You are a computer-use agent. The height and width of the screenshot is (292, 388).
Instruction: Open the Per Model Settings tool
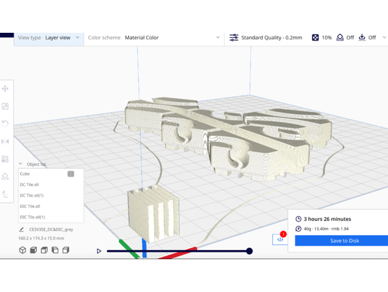tap(6, 159)
